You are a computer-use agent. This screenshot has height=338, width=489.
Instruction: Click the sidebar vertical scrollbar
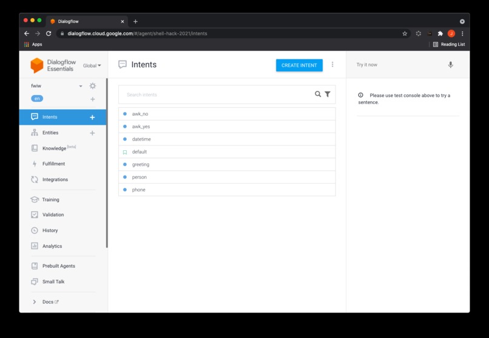pos(107,163)
